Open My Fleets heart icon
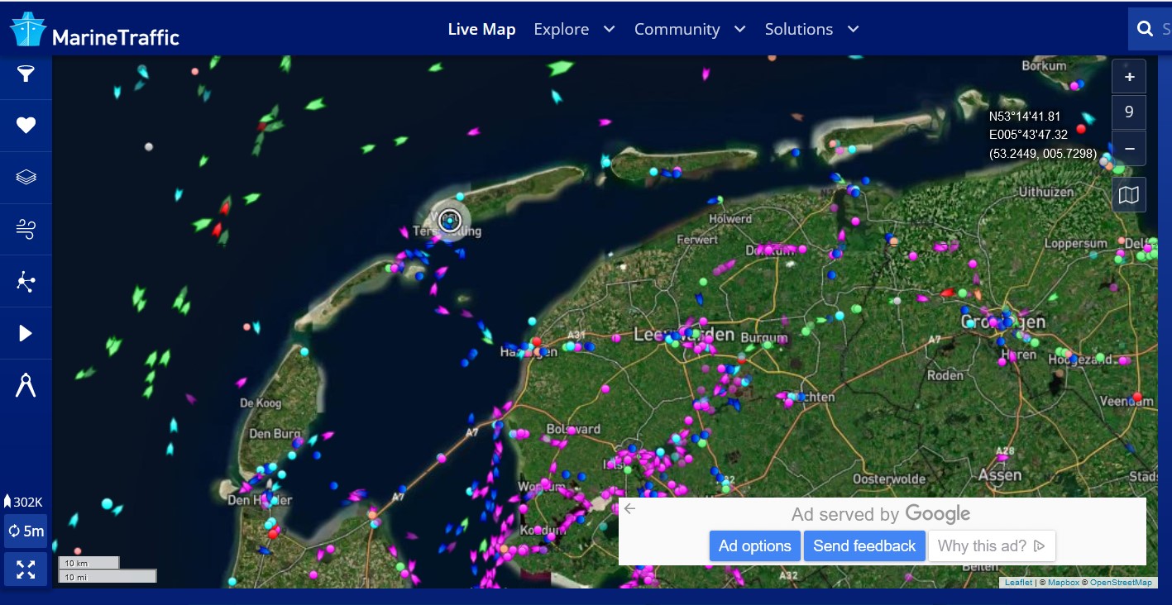This screenshot has height=605, width=1172. pyautogui.click(x=26, y=126)
